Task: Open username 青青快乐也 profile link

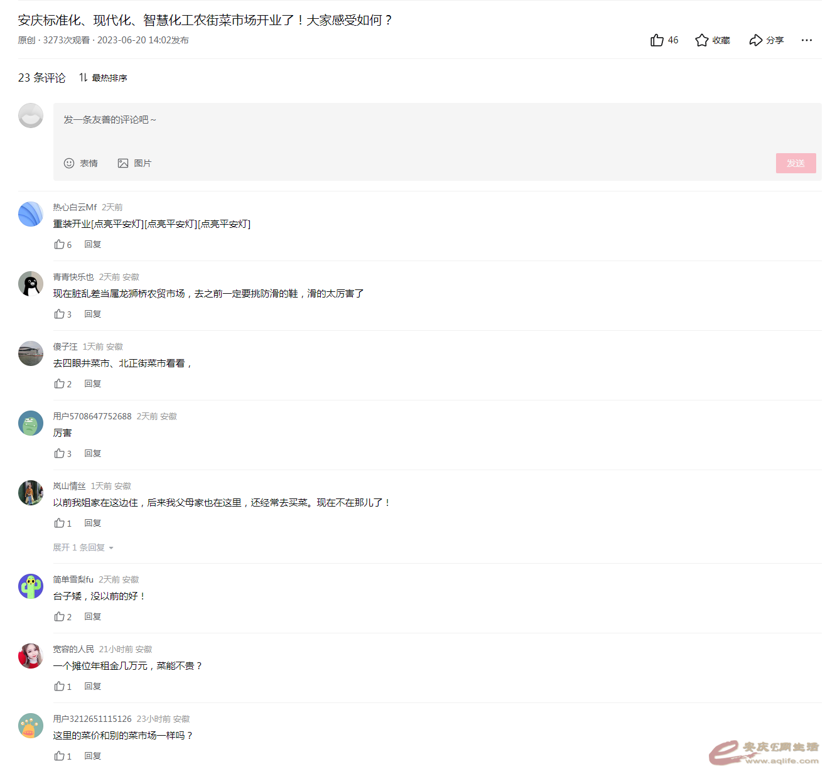Action: [x=73, y=277]
